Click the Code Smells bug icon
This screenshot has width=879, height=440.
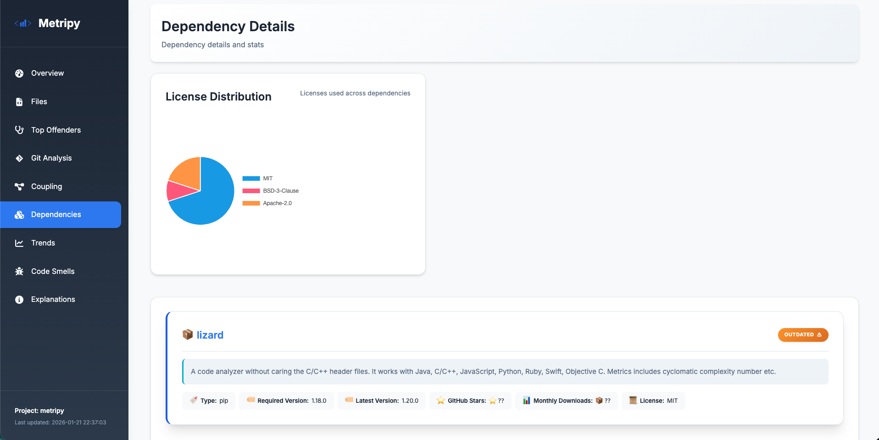[x=19, y=271]
